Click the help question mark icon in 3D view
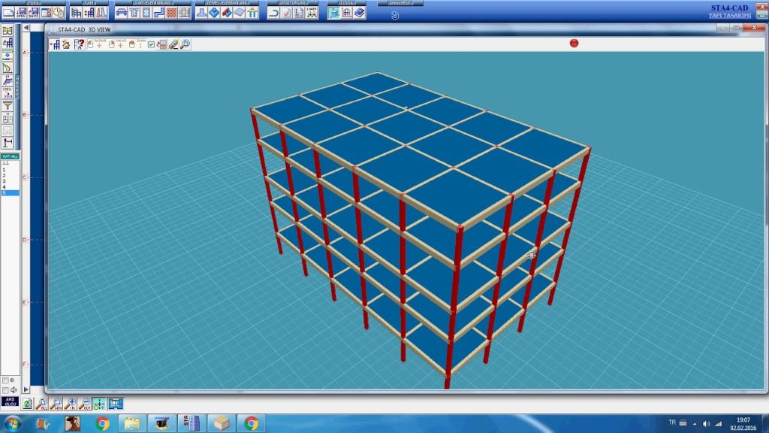 [x=78, y=44]
